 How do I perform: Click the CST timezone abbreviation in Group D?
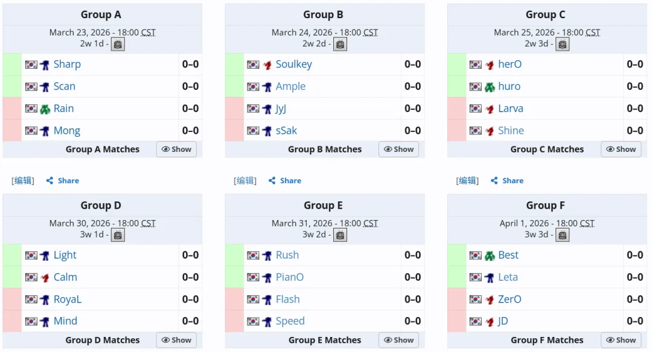click(148, 224)
